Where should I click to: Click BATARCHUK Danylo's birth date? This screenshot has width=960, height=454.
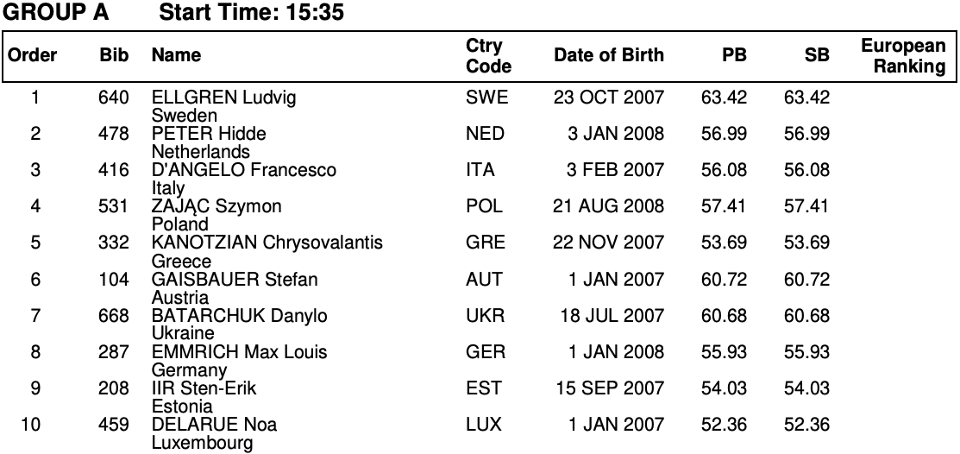click(612, 315)
